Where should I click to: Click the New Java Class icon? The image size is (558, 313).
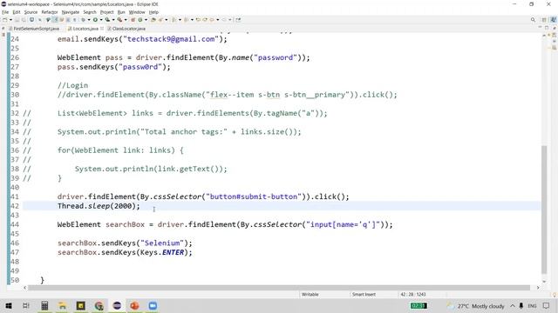point(140,20)
